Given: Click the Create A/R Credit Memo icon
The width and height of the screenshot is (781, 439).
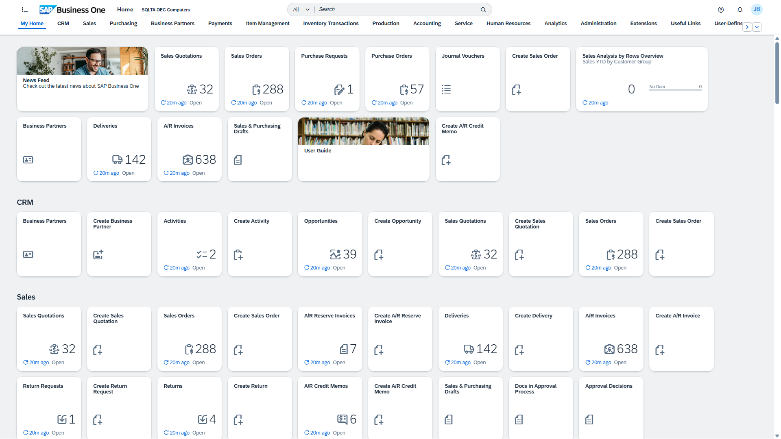Looking at the screenshot, I should pyautogui.click(x=446, y=160).
